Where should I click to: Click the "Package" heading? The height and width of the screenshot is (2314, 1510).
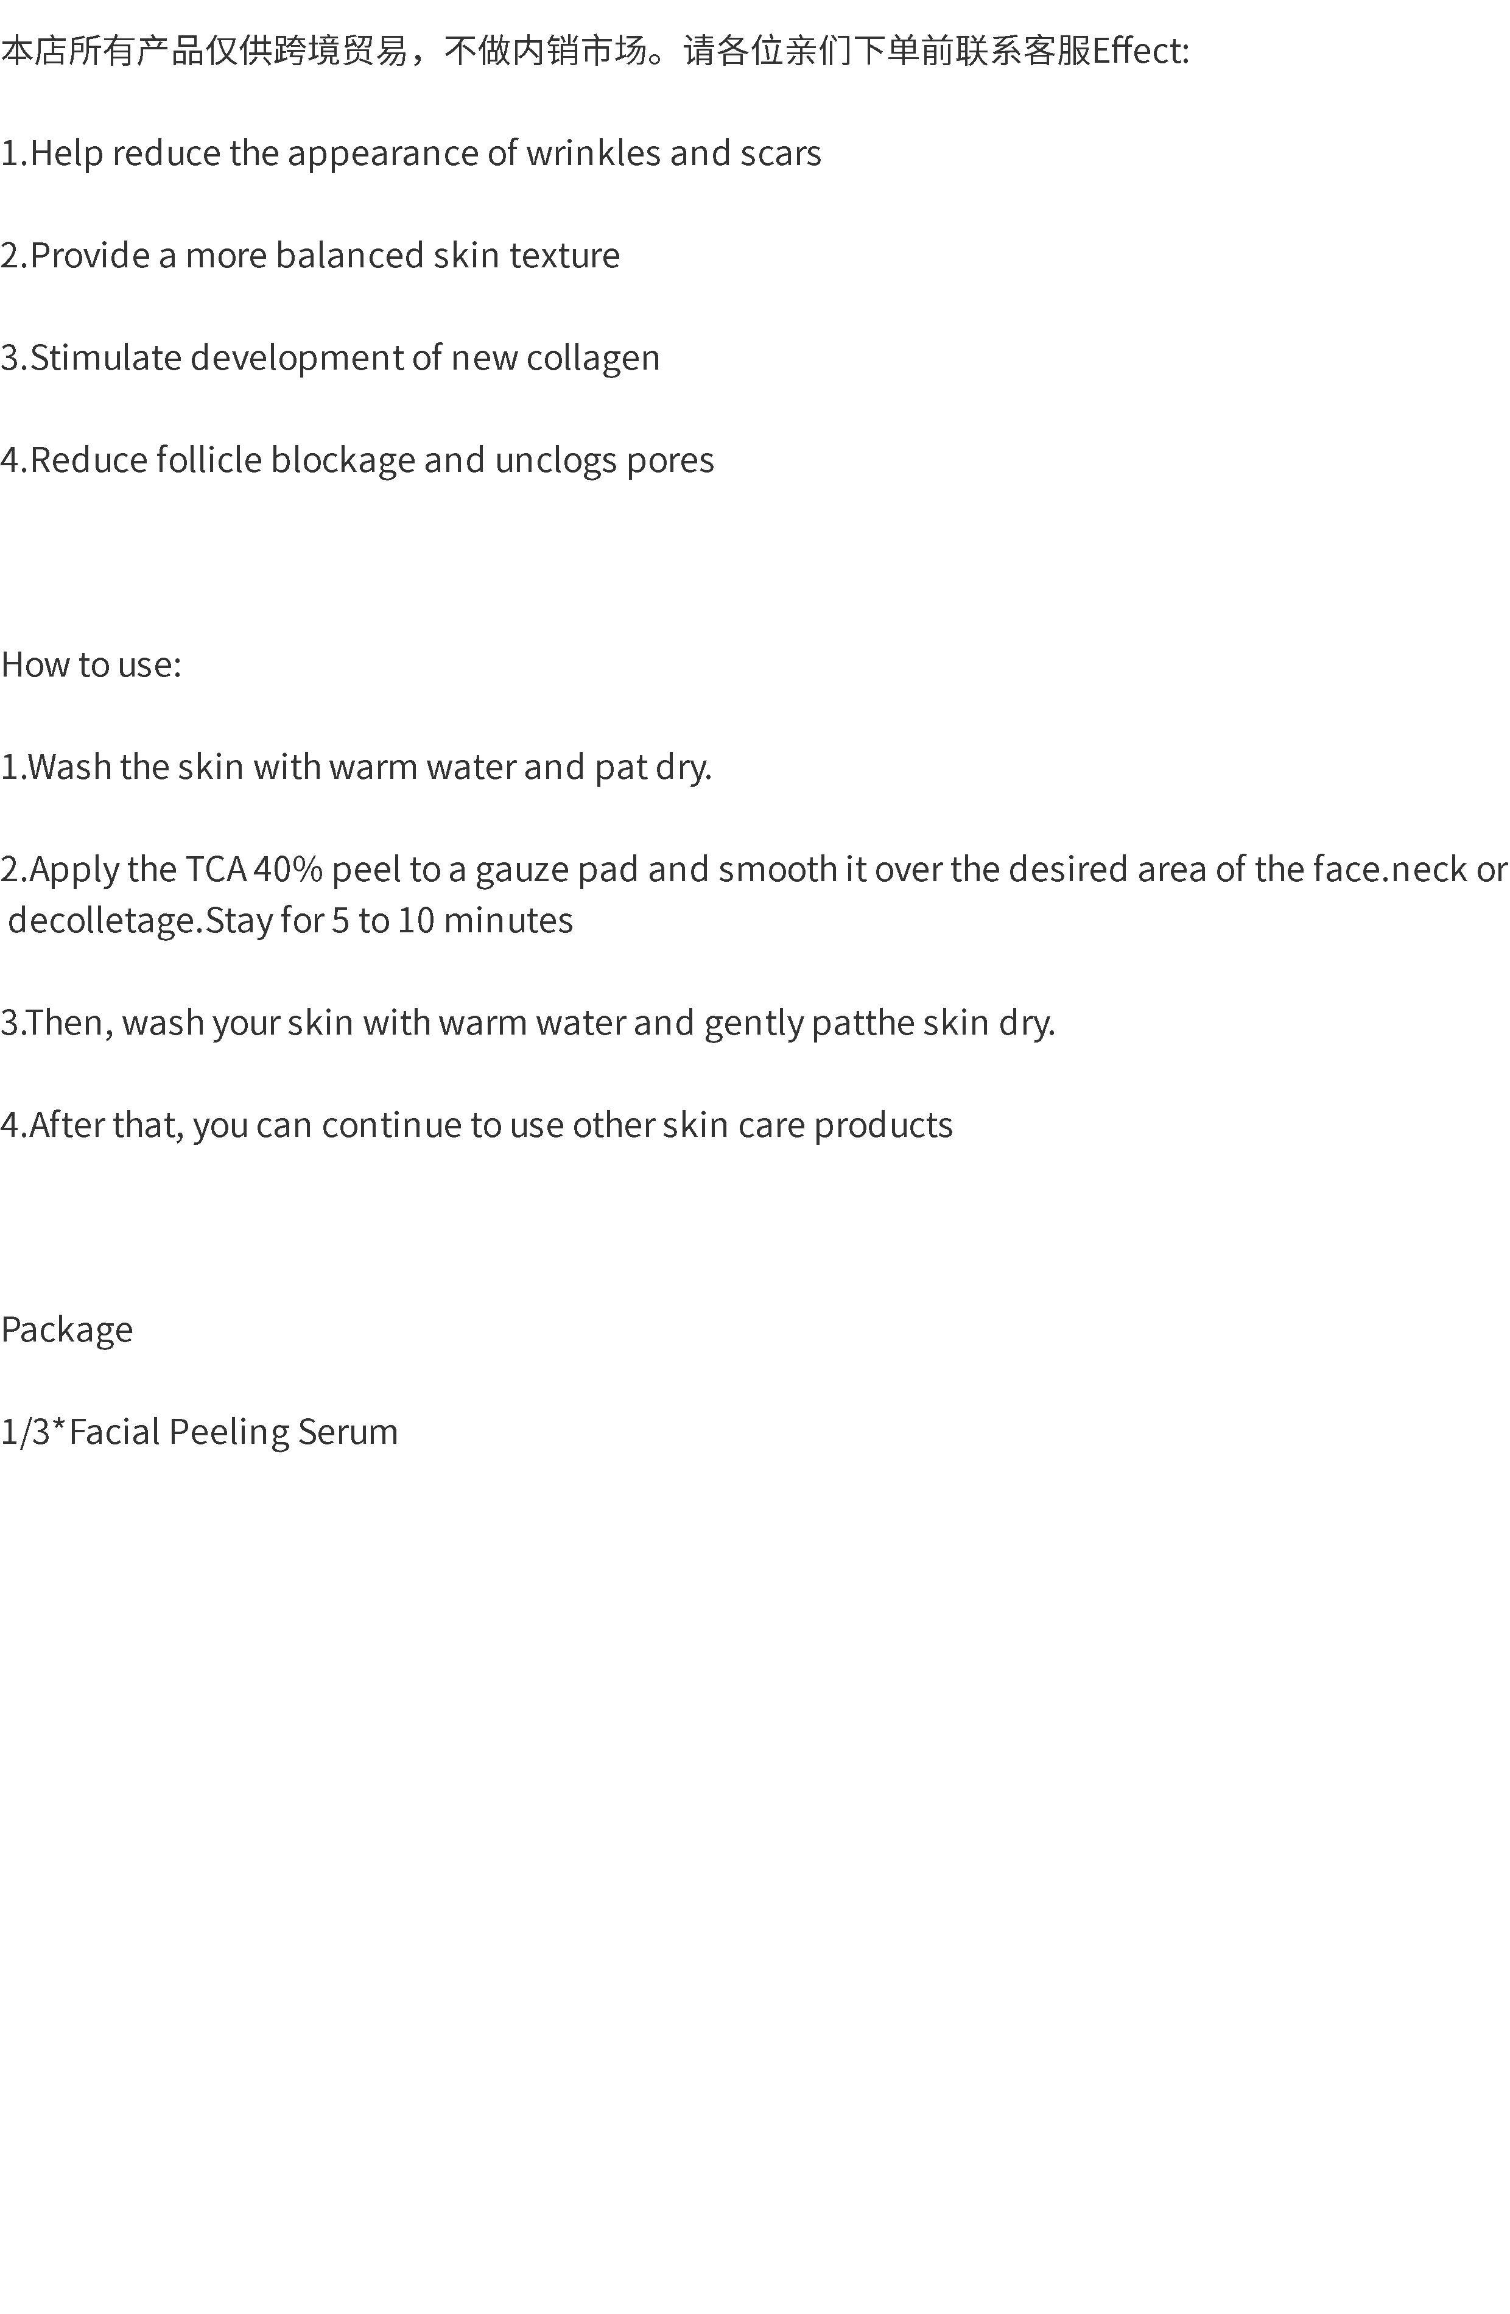click(67, 1330)
